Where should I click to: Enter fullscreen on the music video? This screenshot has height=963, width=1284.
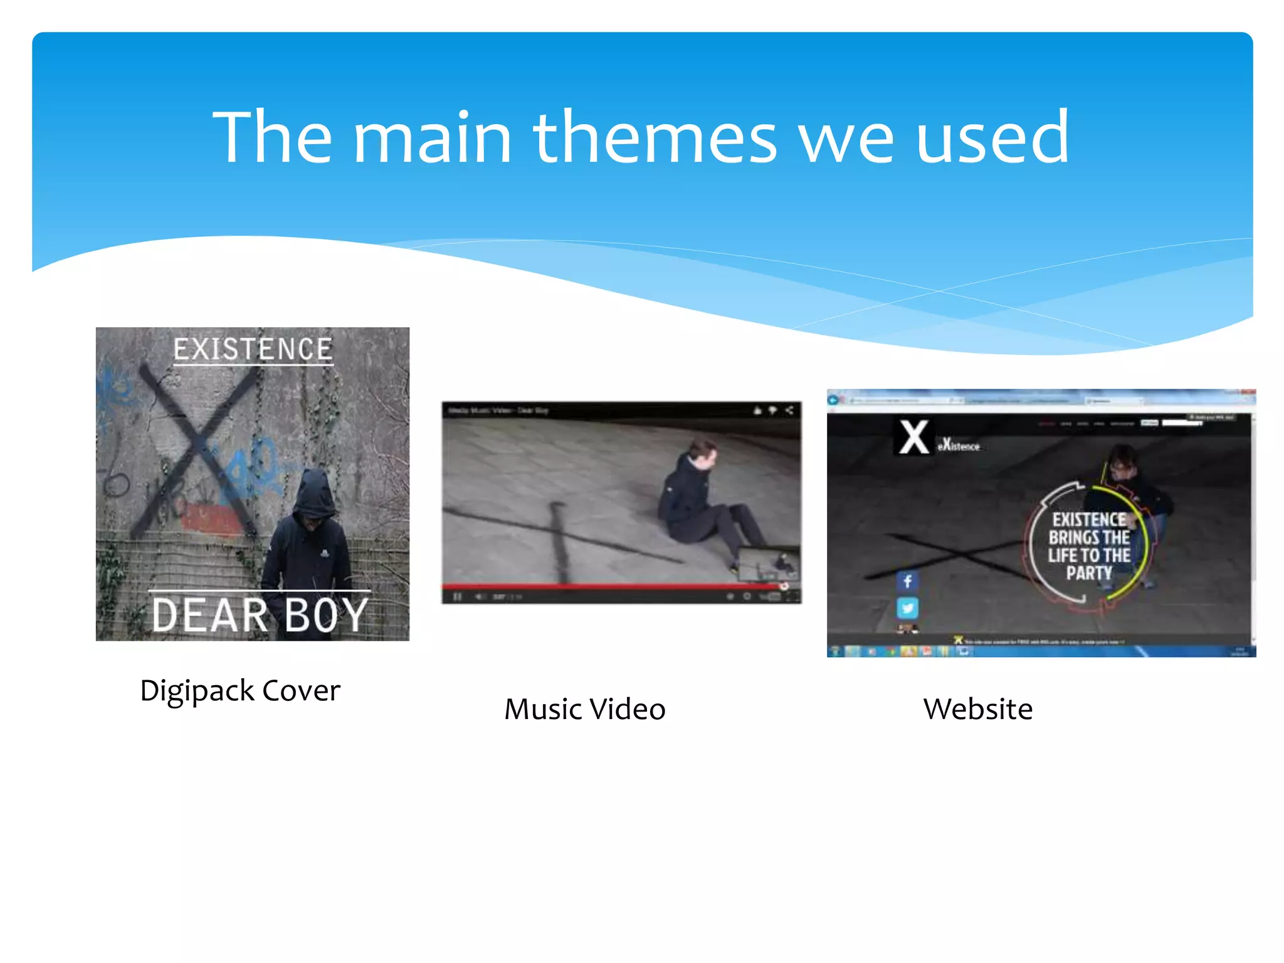[792, 596]
